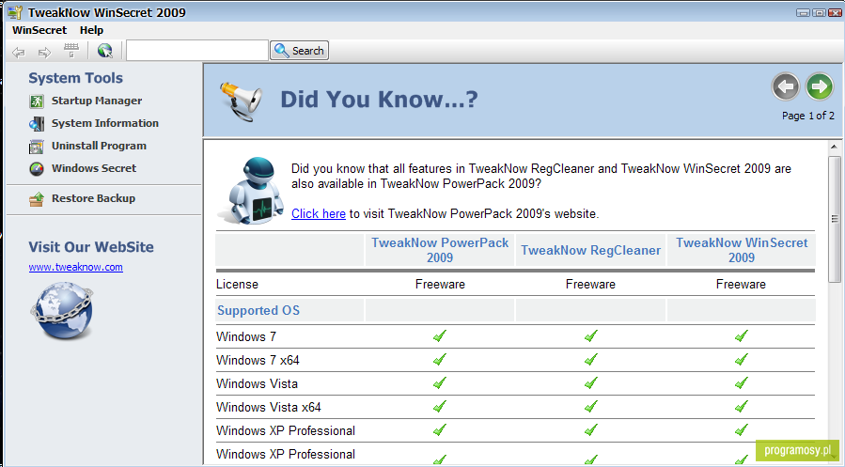Click the TweakNow WinSecret 2009 column header
This screenshot has width=845, height=467.
coord(742,250)
